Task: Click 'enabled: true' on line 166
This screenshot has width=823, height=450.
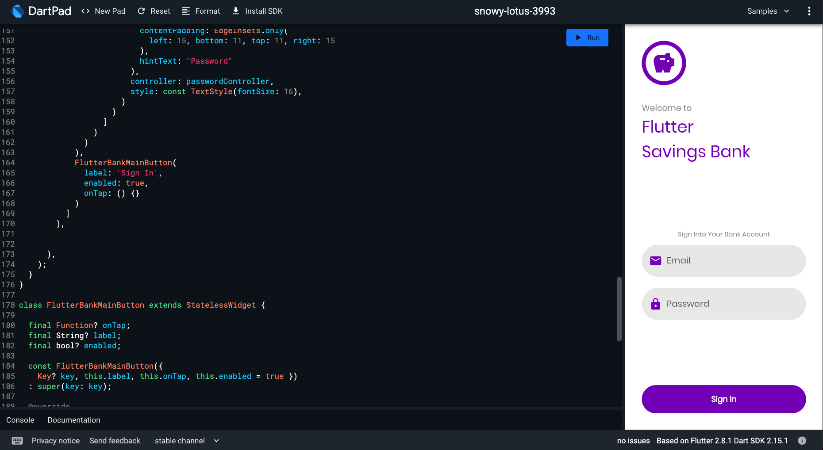Action: pos(114,183)
